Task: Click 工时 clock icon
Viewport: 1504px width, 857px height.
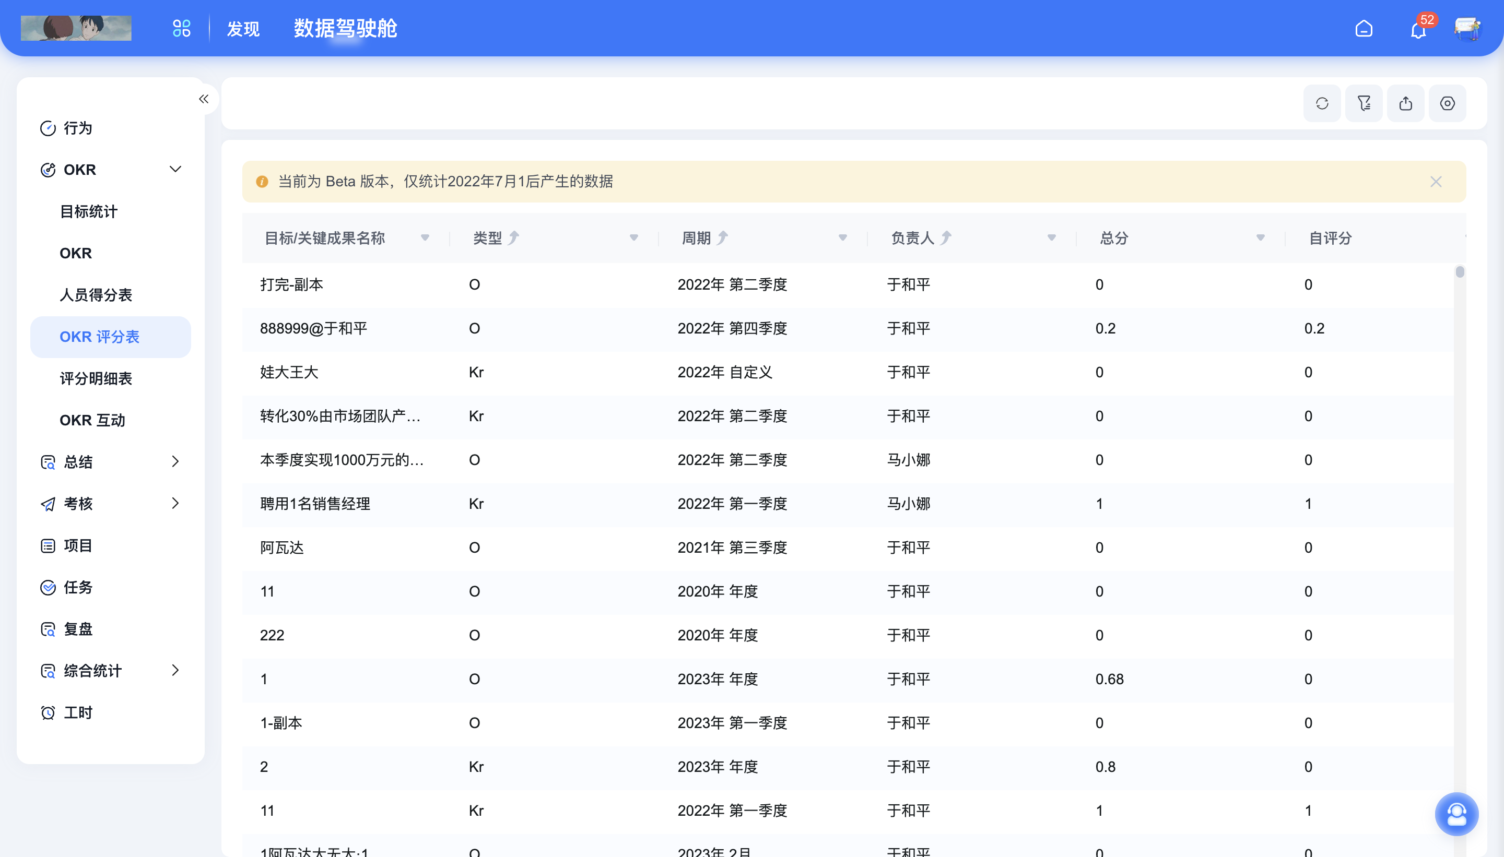Action: tap(48, 713)
